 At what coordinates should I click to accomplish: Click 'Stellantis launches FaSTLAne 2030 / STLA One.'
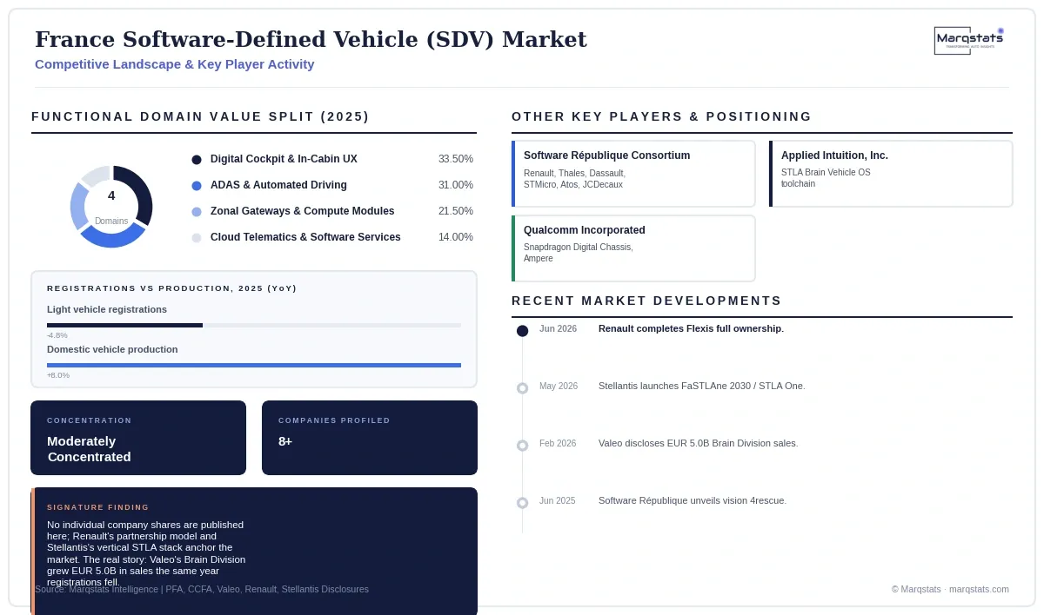[702, 387]
